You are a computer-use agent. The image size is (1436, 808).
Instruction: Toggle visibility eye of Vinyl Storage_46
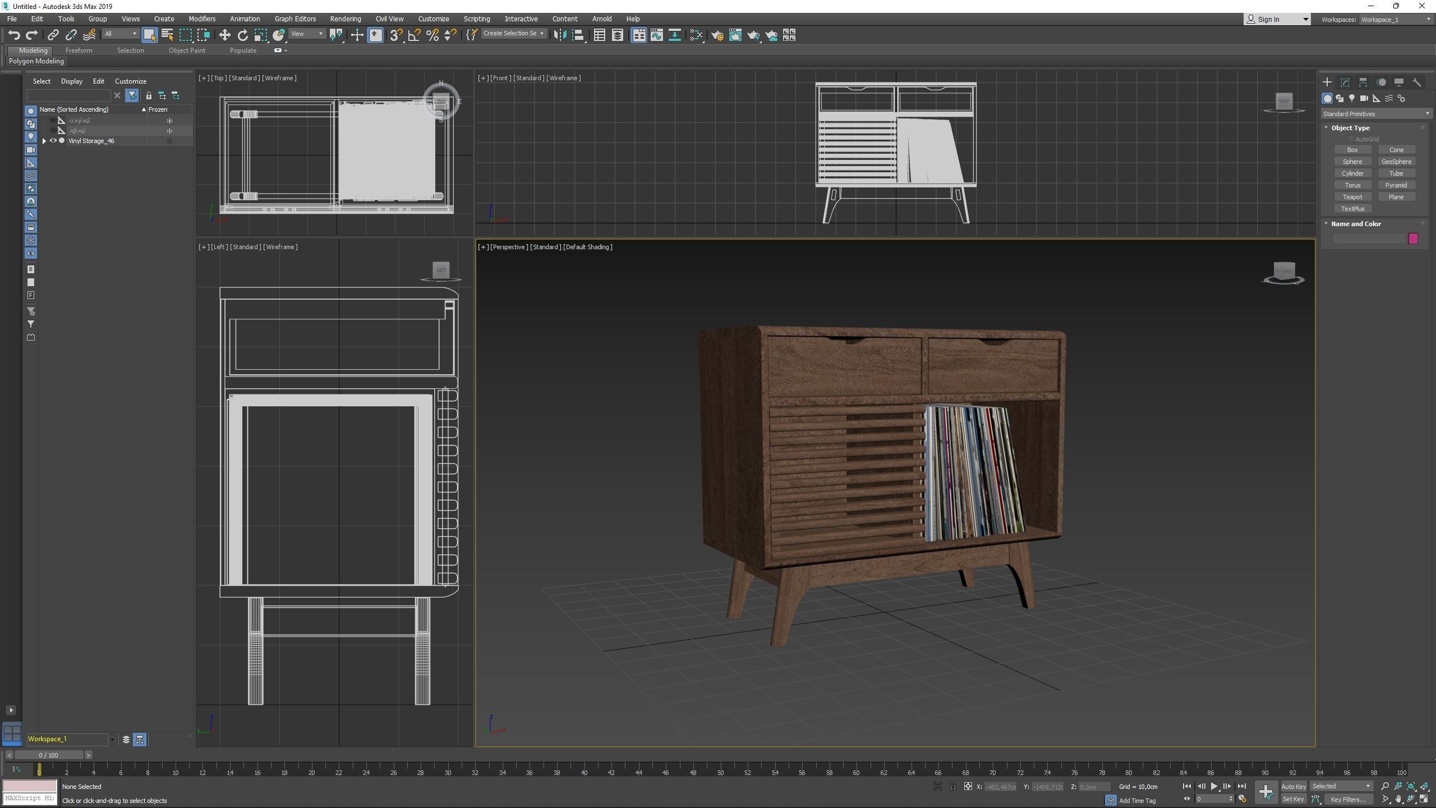click(x=53, y=141)
